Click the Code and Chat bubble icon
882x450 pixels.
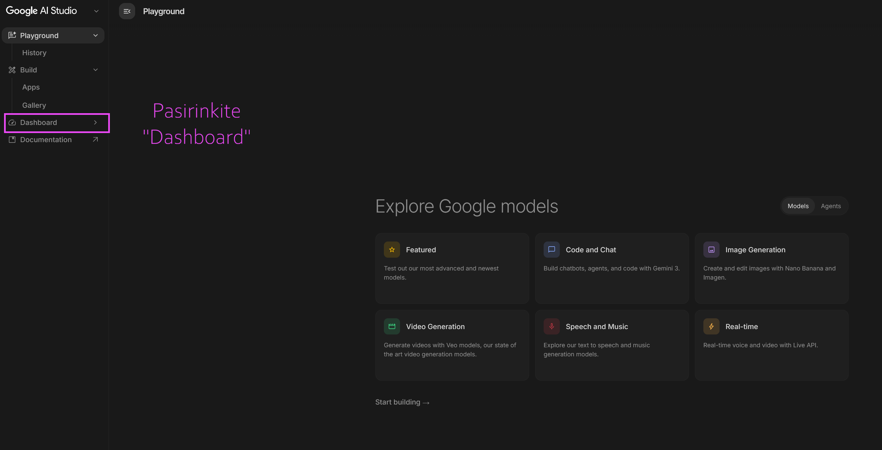[x=552, y=250]
